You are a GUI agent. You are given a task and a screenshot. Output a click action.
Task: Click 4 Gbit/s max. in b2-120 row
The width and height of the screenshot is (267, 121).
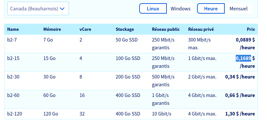point(202,114)
